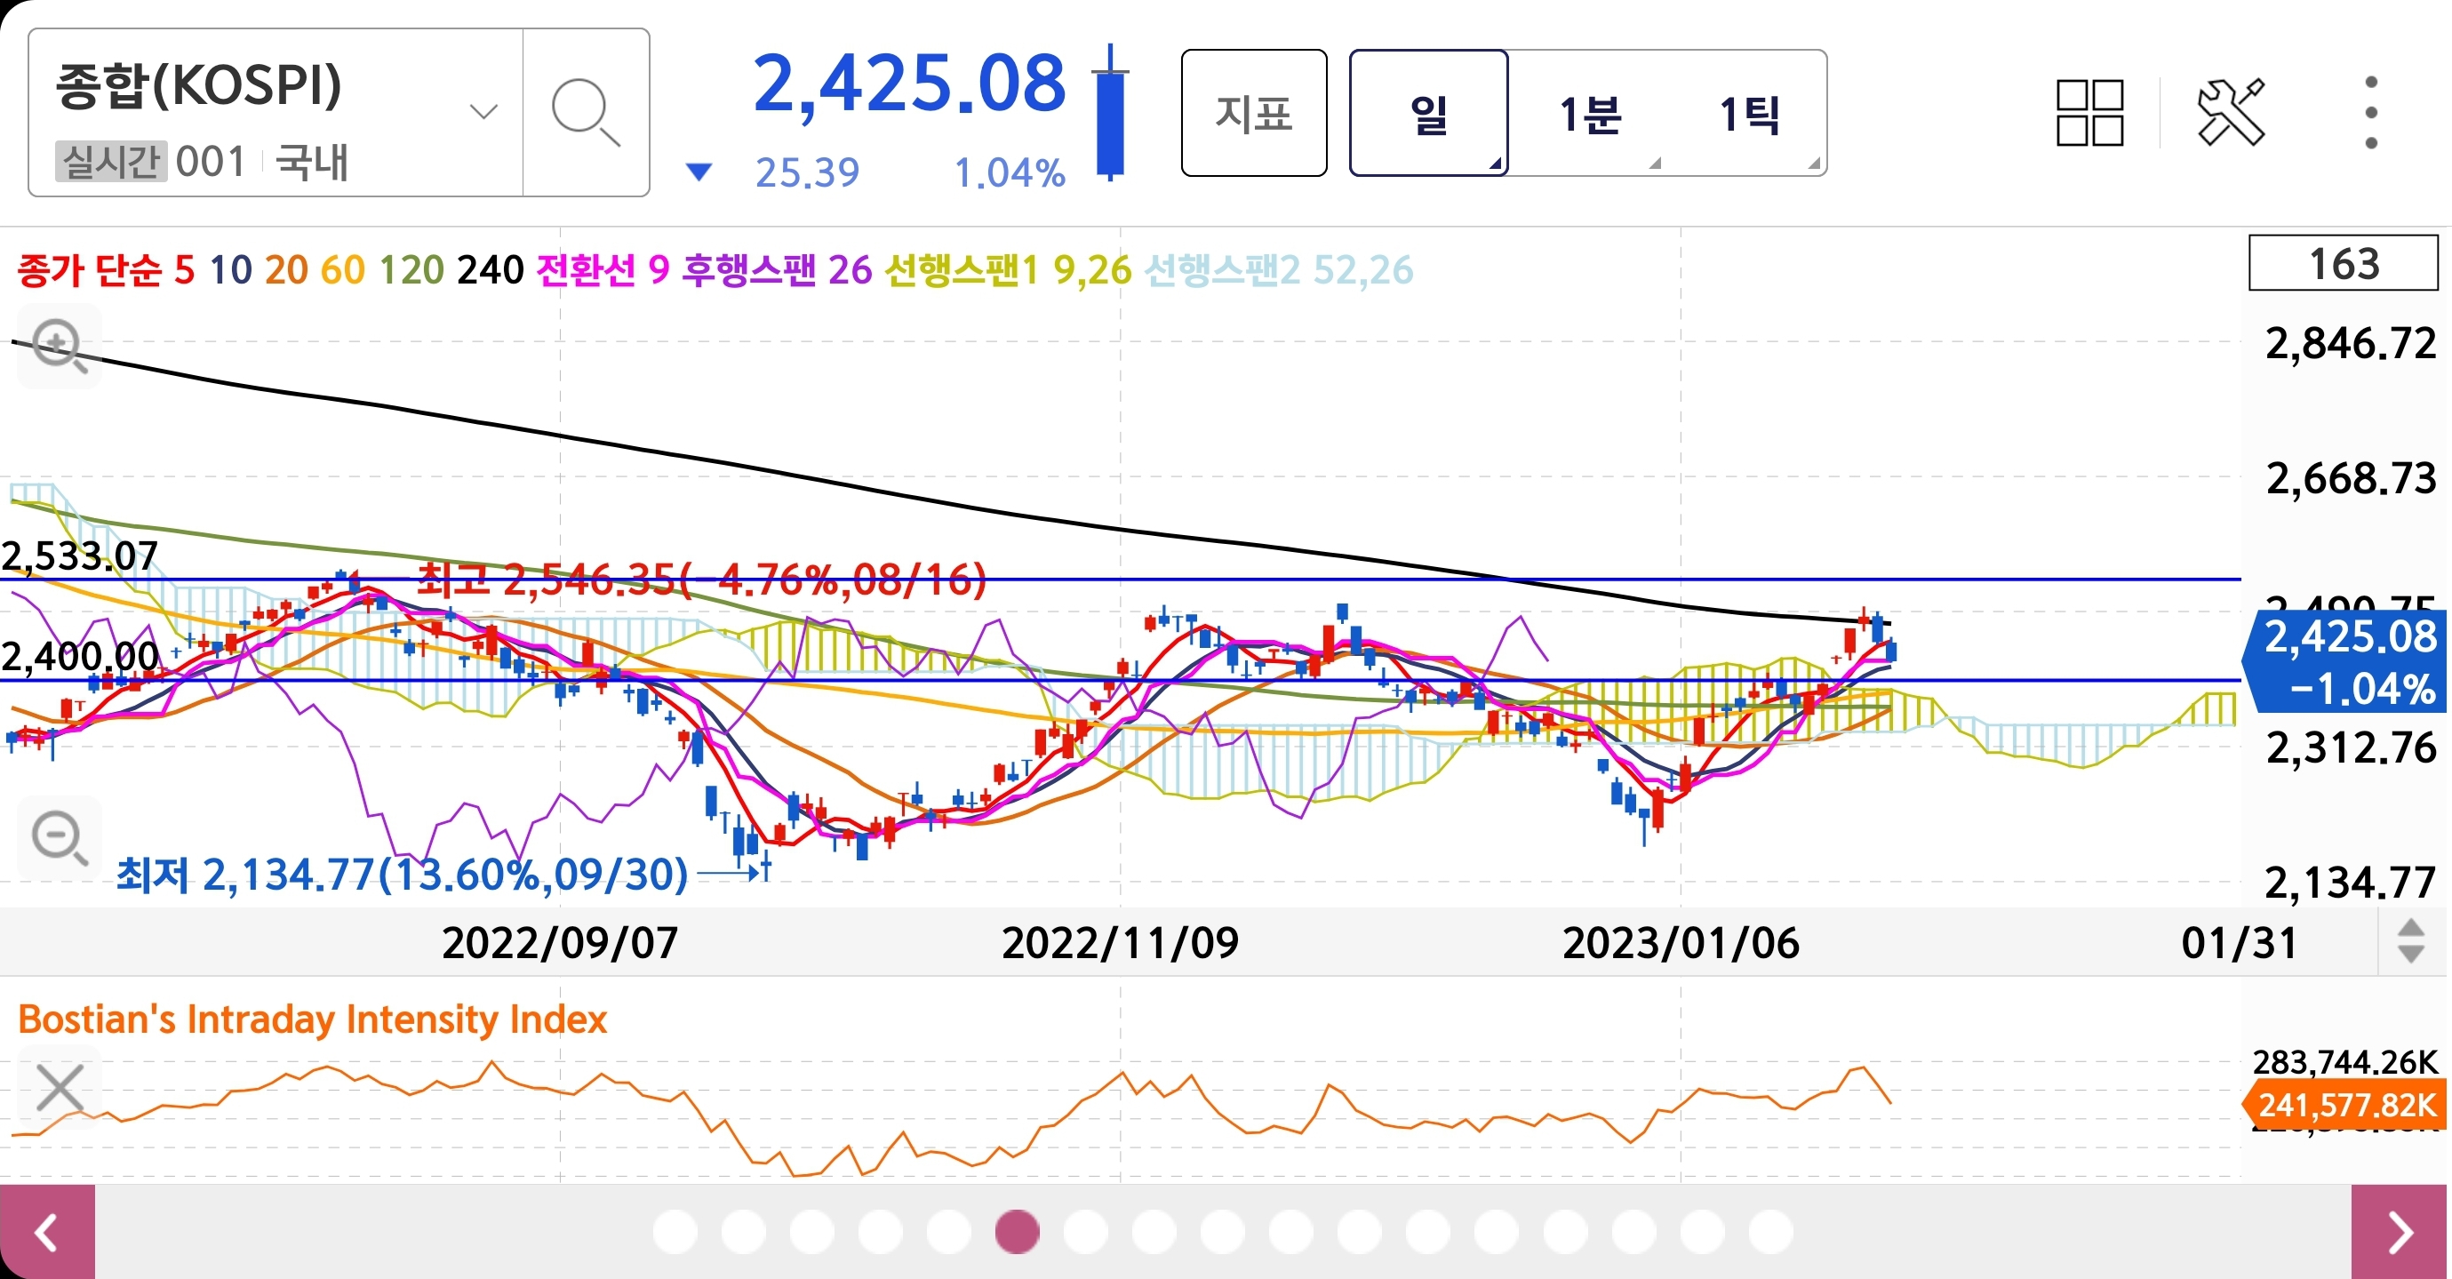The height and width of the screenshot is (1279, 2452).
Task: Open the 1분 minute interval dropdown
Action: coord(1589,114)
